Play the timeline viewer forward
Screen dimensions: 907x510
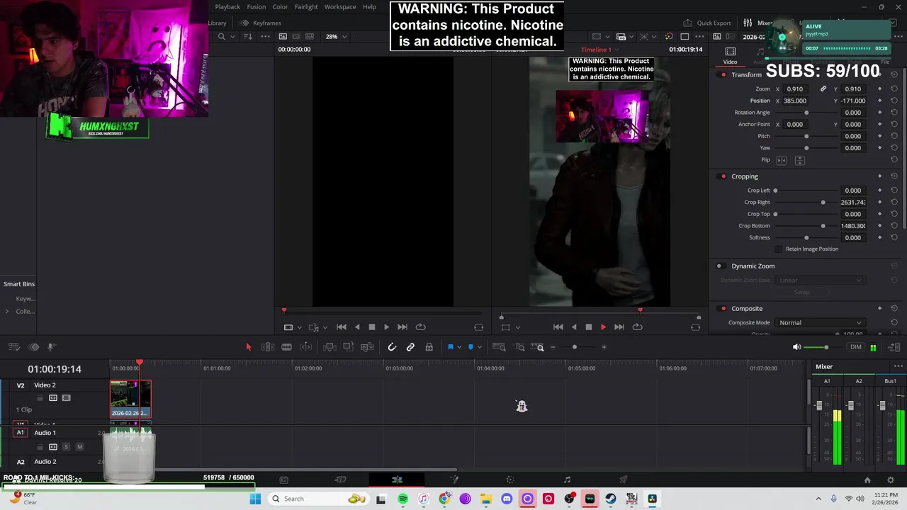point(603,327)
